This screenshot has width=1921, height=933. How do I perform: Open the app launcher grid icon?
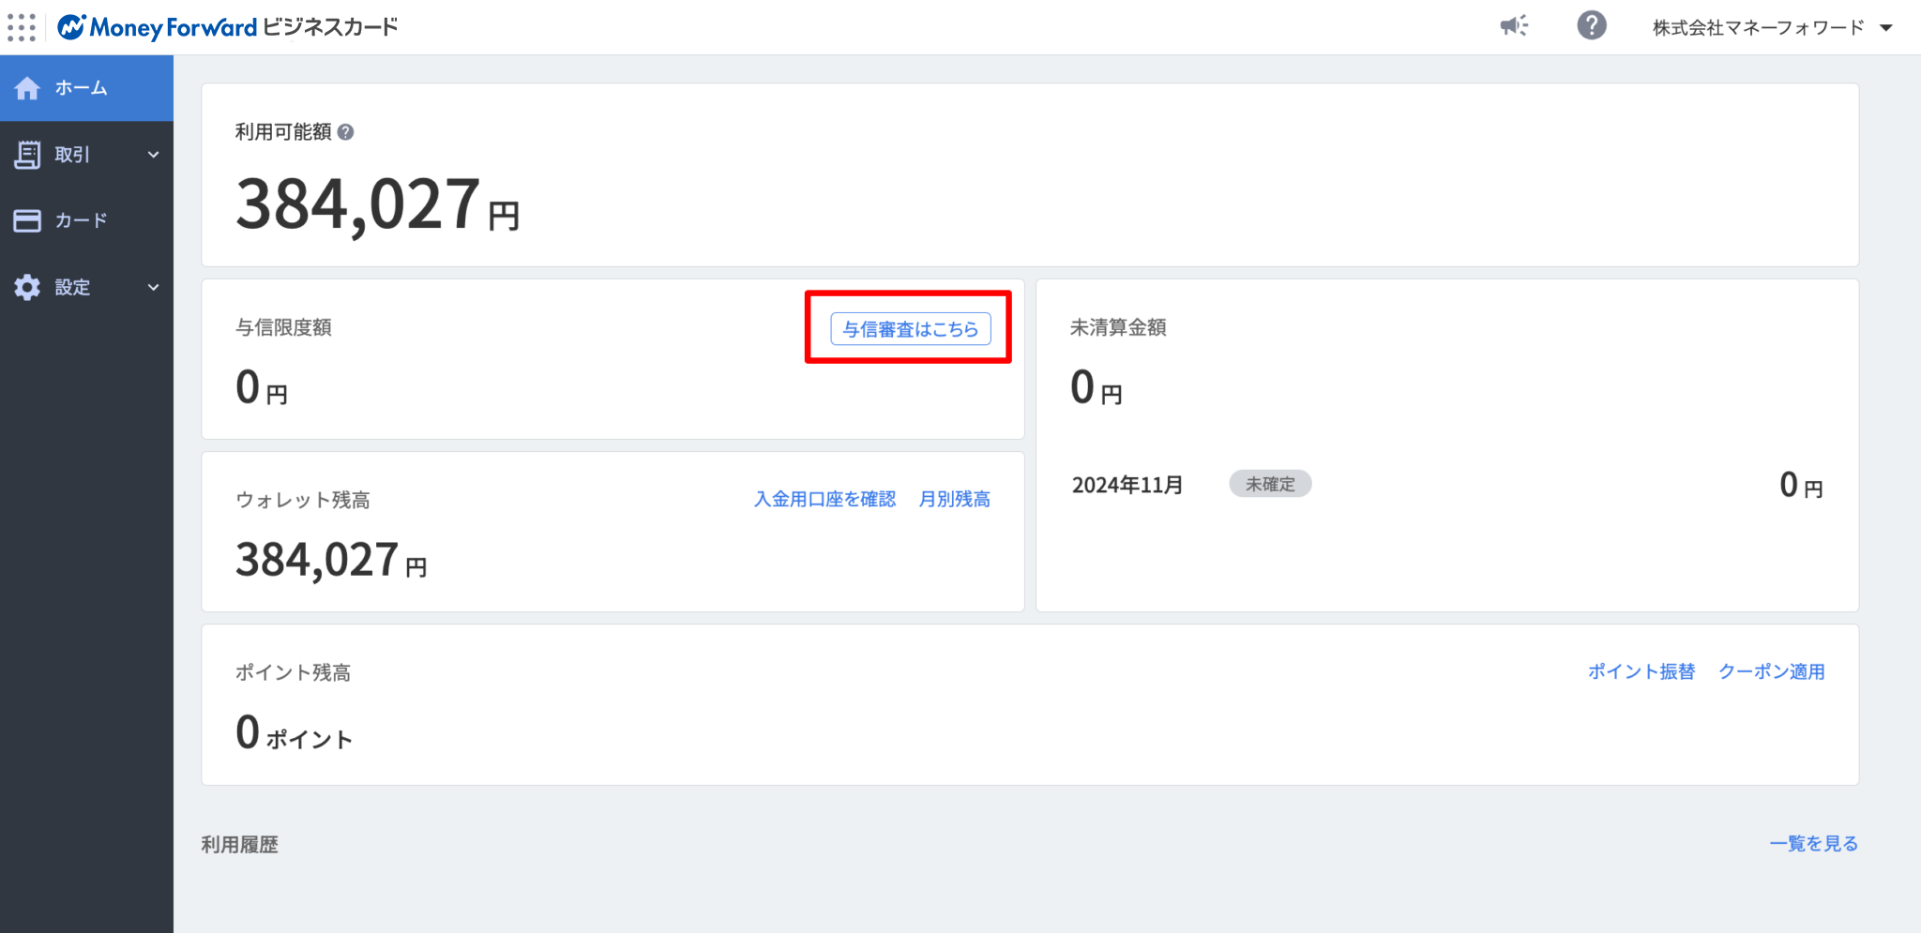point(21,27)
